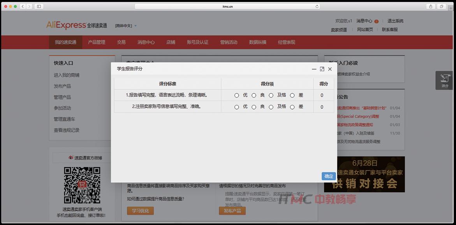The height and width of the screenshot is (225, 456).
Task: Open the browser sidebar panel icon
Action: pyautogui.click(x=39, y=6)
